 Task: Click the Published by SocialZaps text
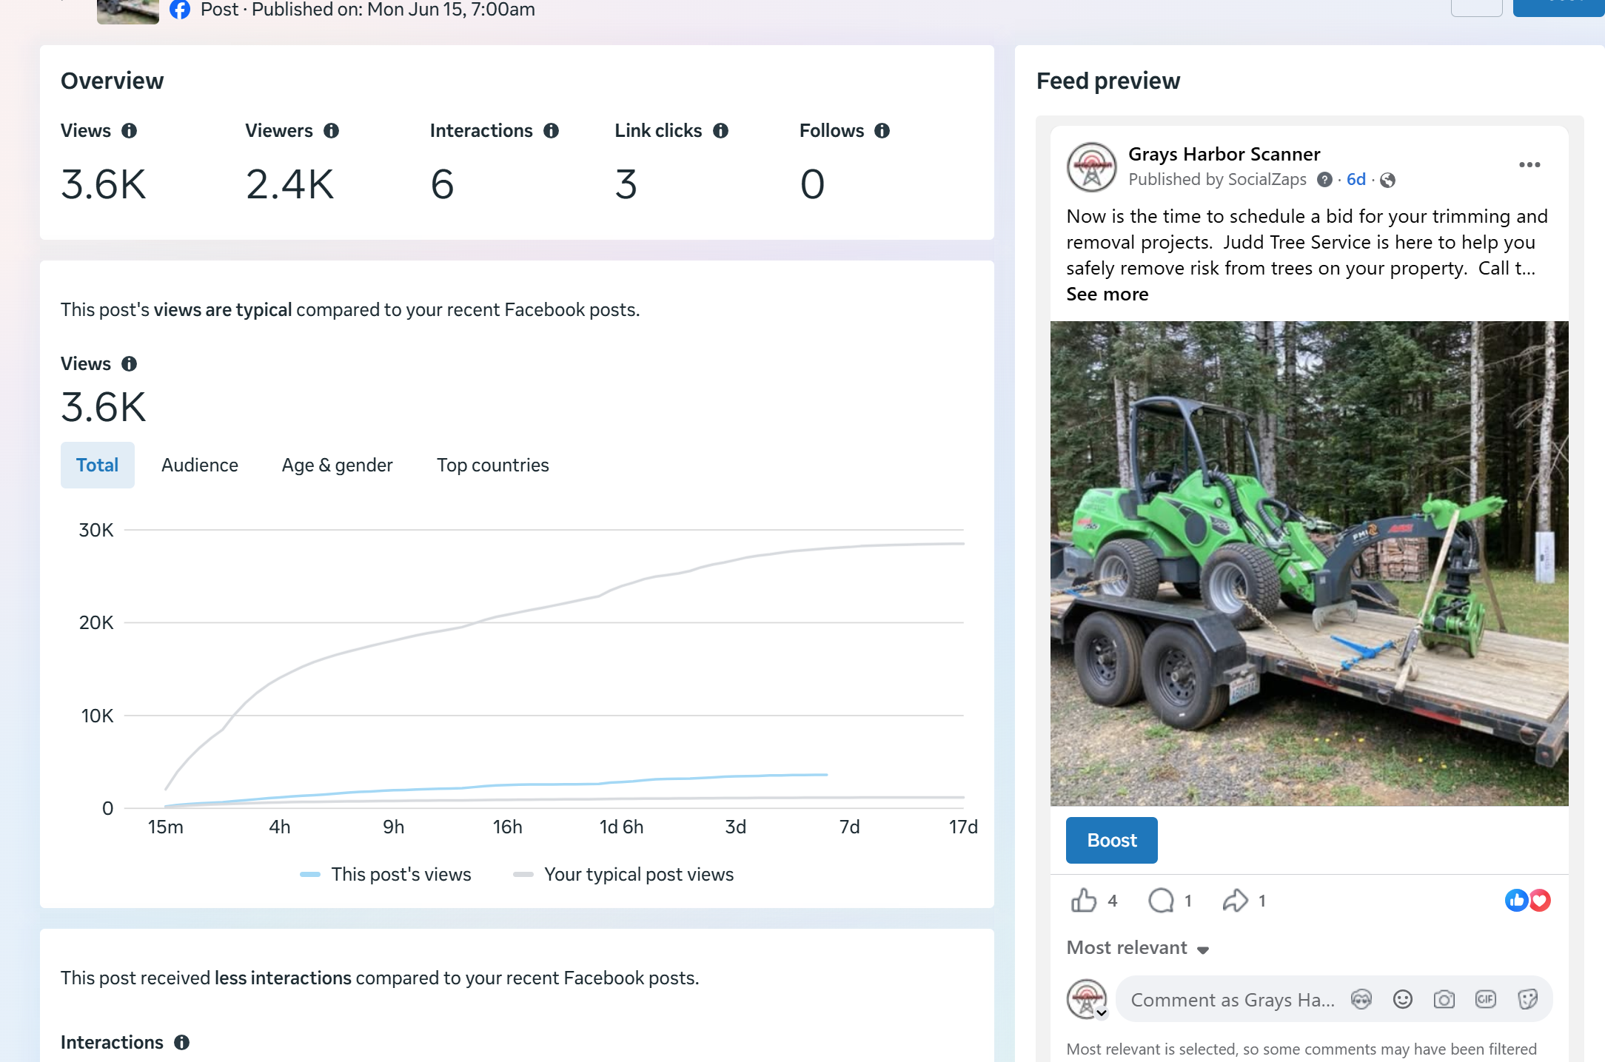pos(1217,180)
